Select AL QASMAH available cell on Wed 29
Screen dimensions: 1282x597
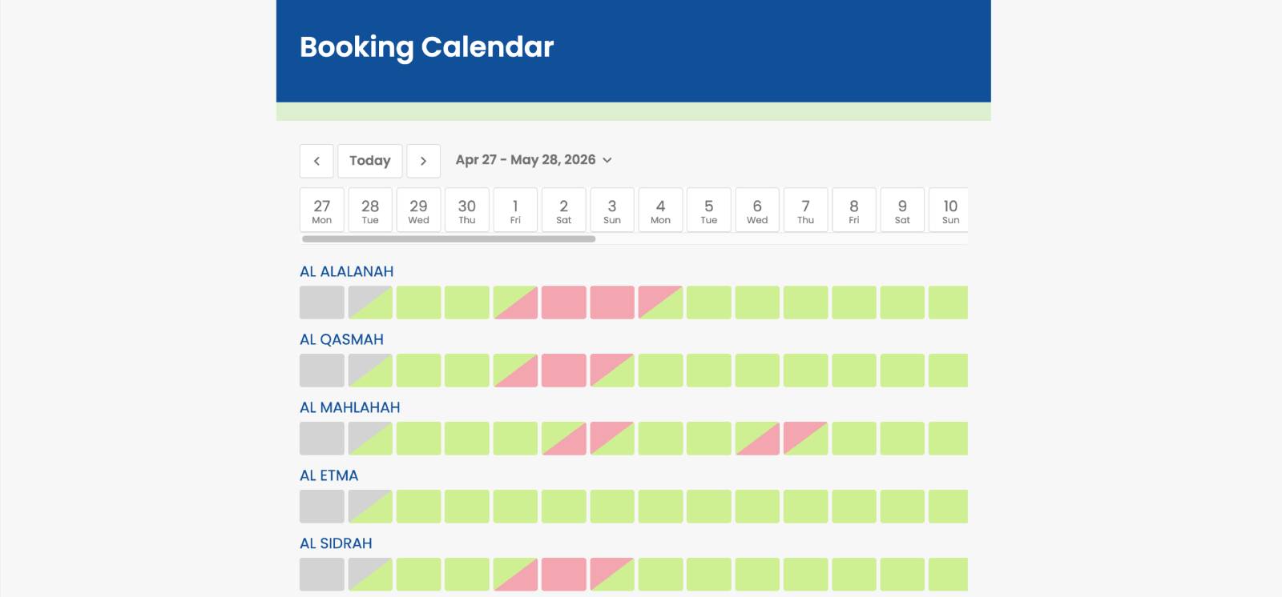[418, 371]
